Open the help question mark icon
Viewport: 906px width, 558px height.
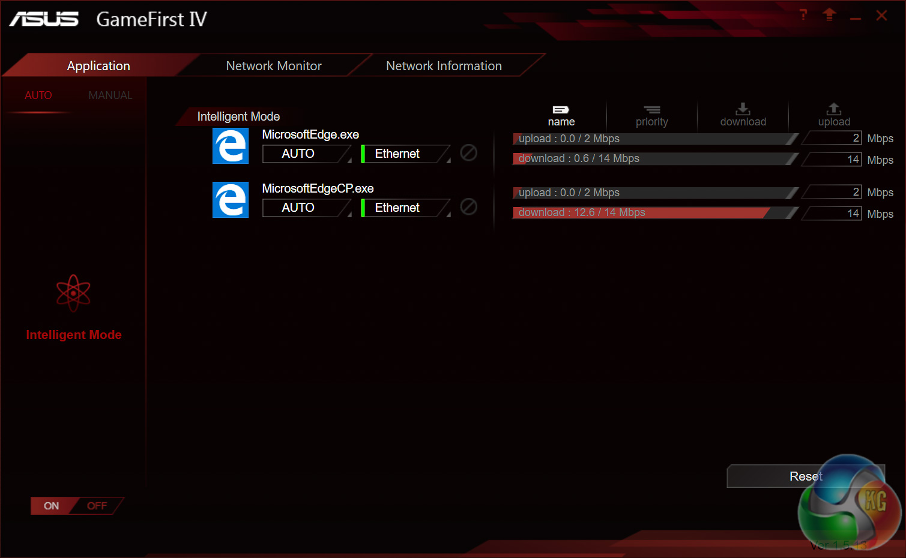click(803, 15)
